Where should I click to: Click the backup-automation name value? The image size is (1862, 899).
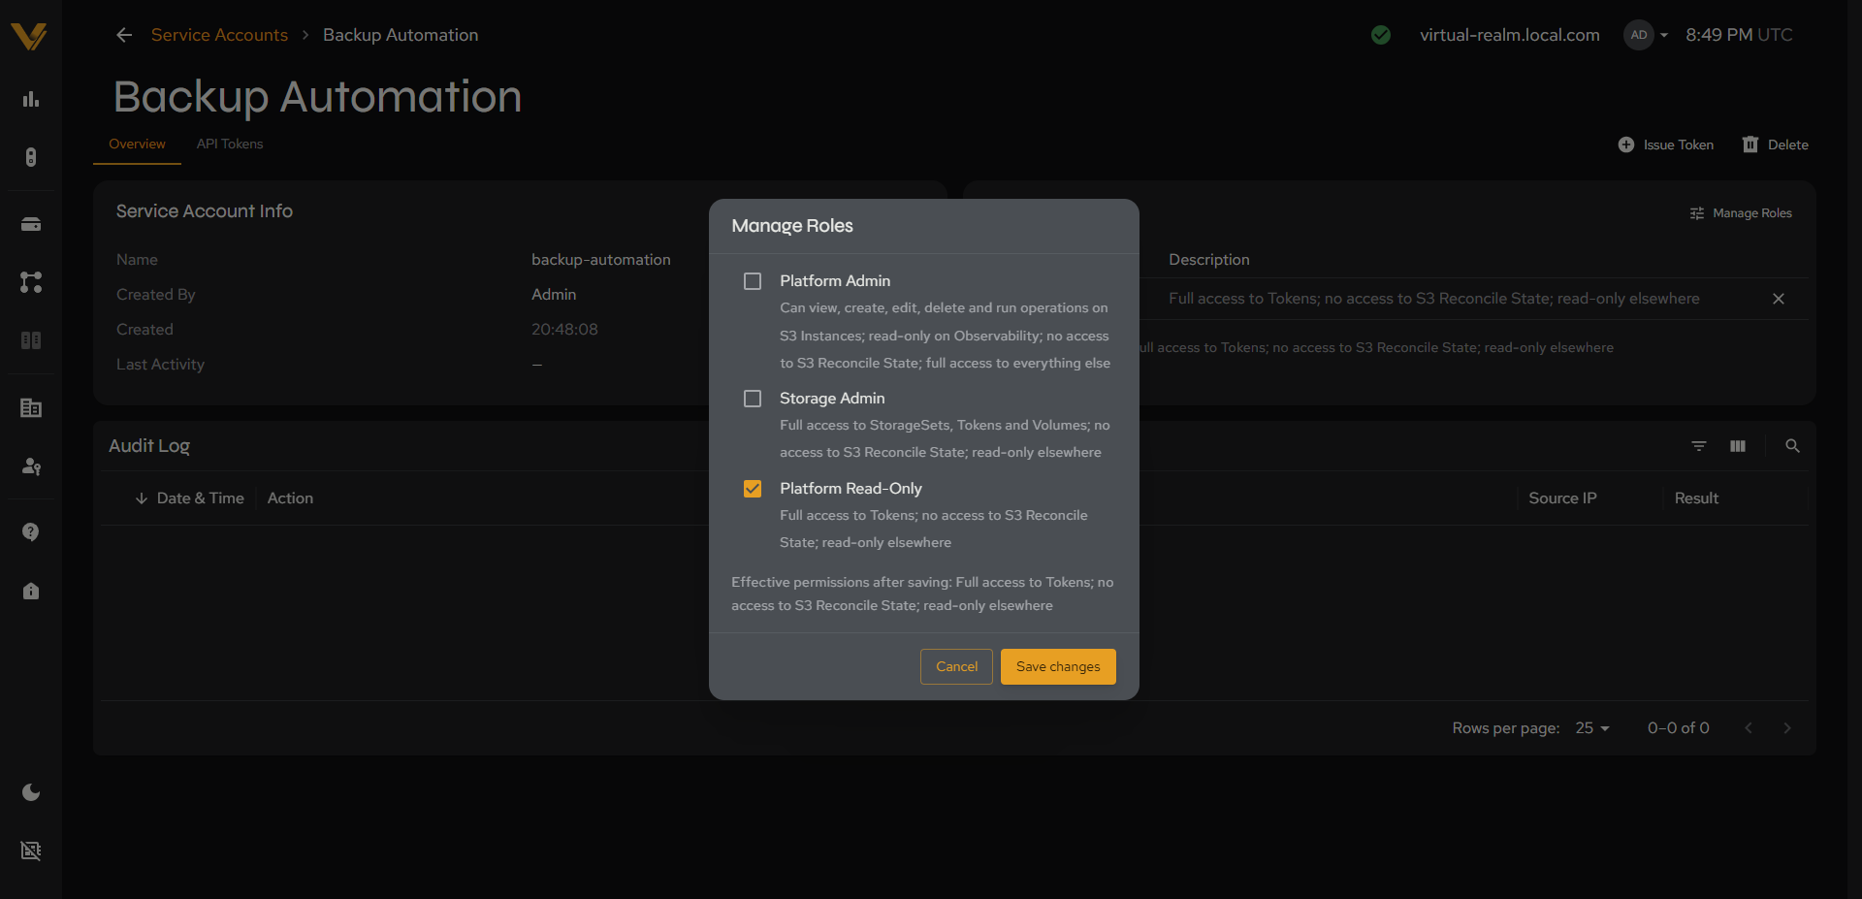[x=601, y=260]
